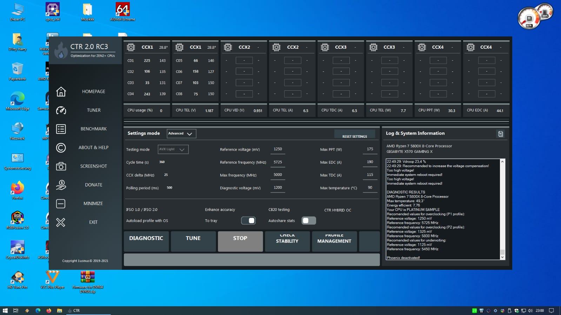This screenshot has height=315, width=561.
Task: Open Firmware for DVR04 DVR08.zip archive
Action: [87, 282]
